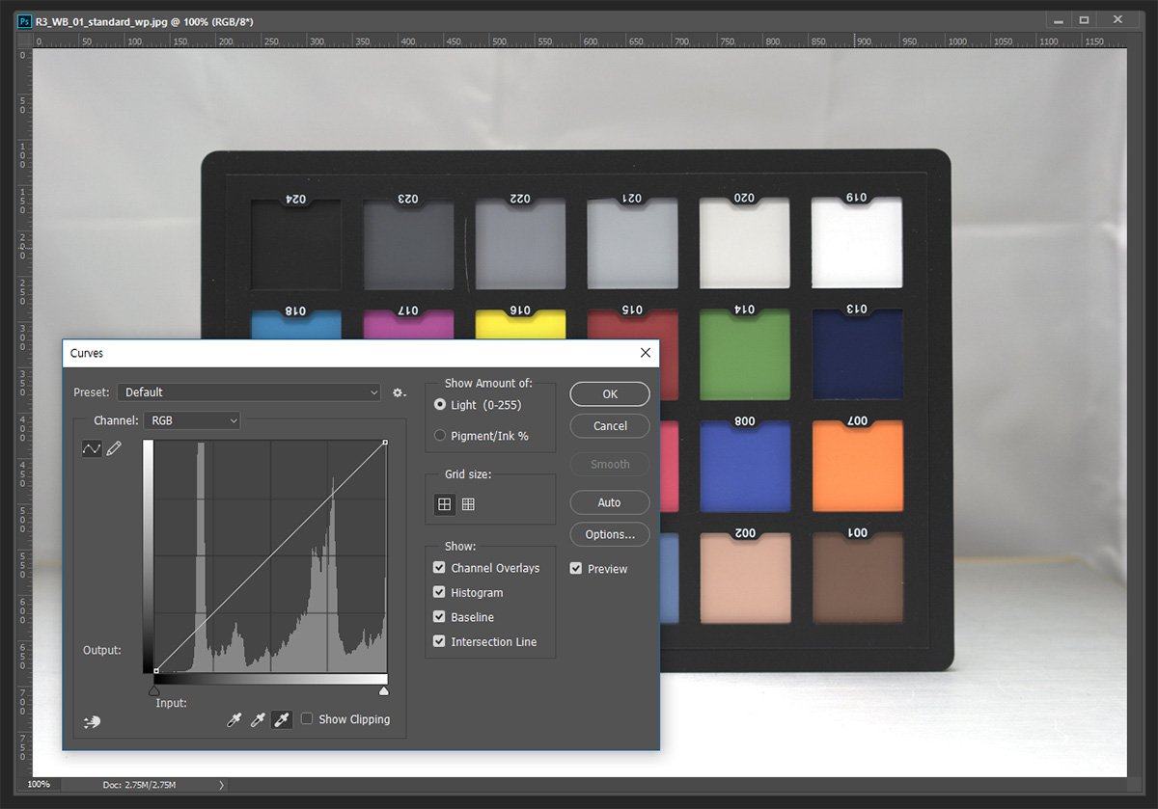This screenshot has width=1158, height=809.
Task: Open the Options... dialog button
Action: (610, 534)
